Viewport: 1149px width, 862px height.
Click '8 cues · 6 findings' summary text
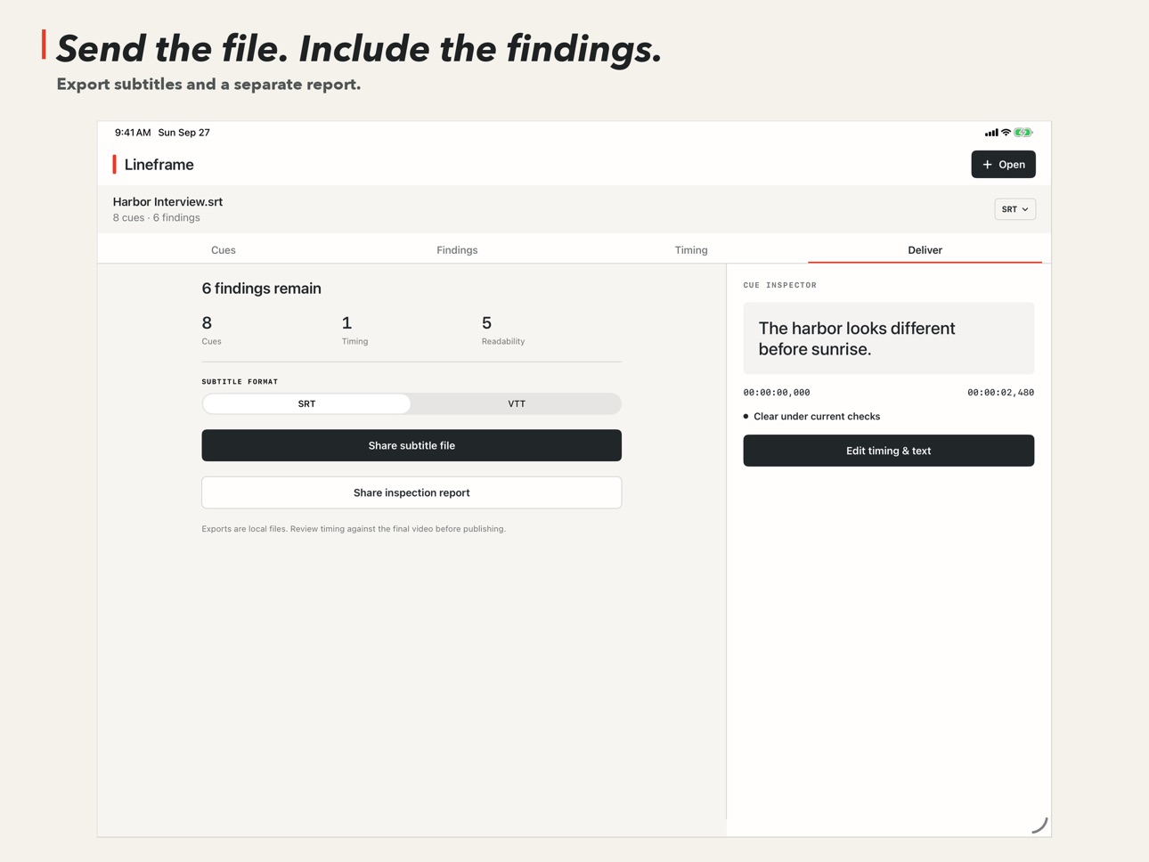coord(156,218)
